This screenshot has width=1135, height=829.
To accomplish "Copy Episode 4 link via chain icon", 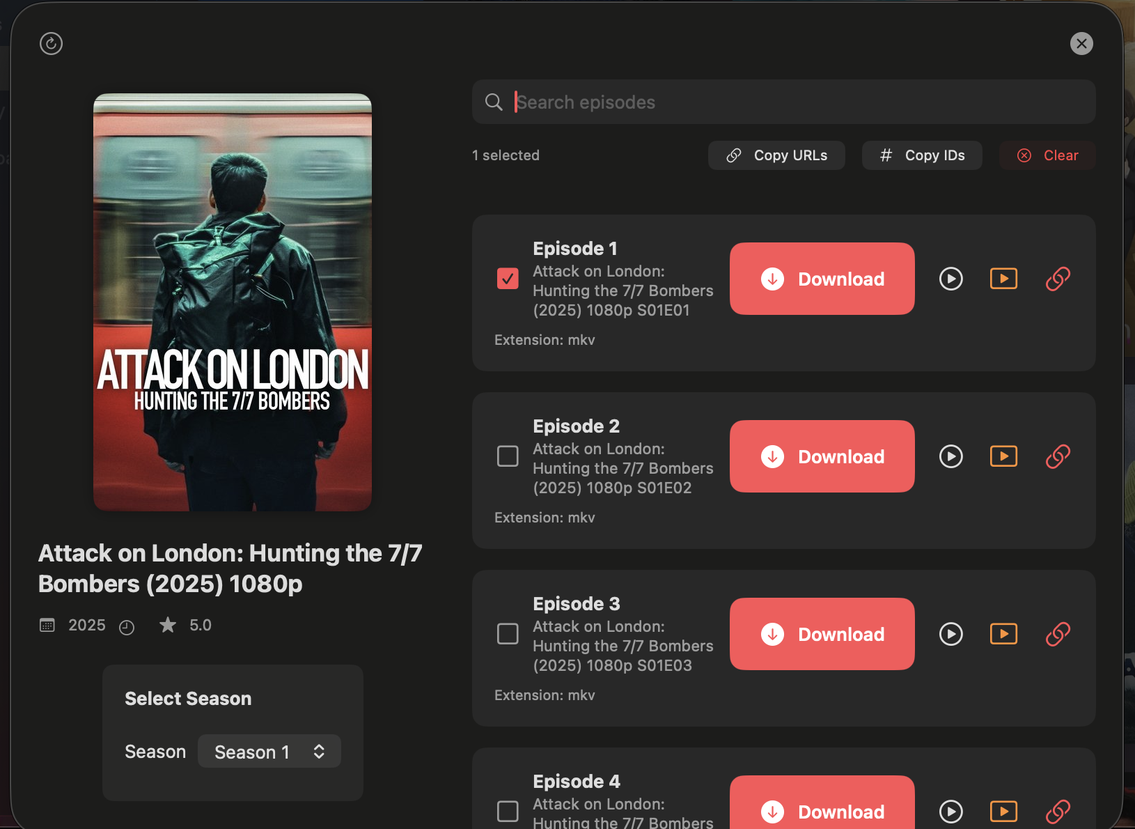I will tap(1058, 812).
